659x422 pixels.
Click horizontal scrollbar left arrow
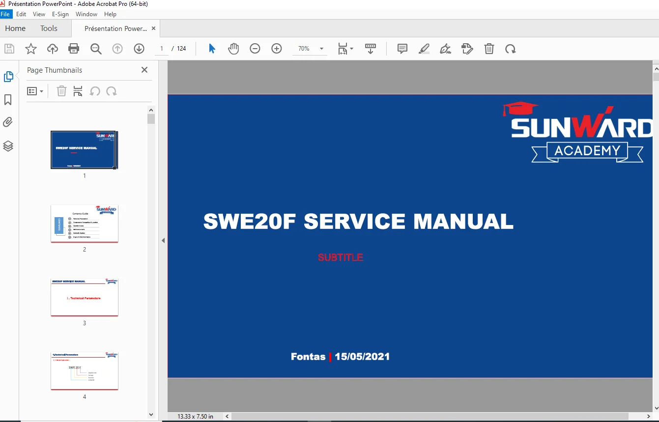[227, 417]
